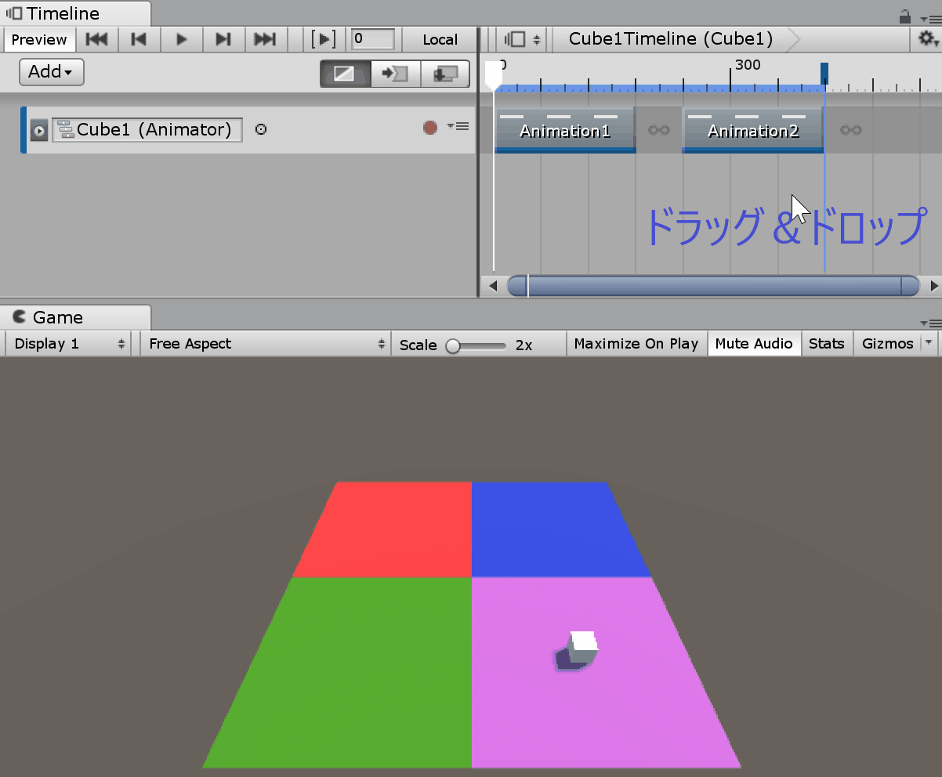This screenshot has width=942, height=777.
Task: Arm recording on the Cube1 track
Action: point(429,126)
